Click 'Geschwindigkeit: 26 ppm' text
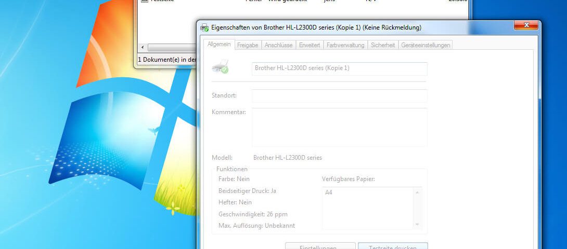 [x=253, y=214]
